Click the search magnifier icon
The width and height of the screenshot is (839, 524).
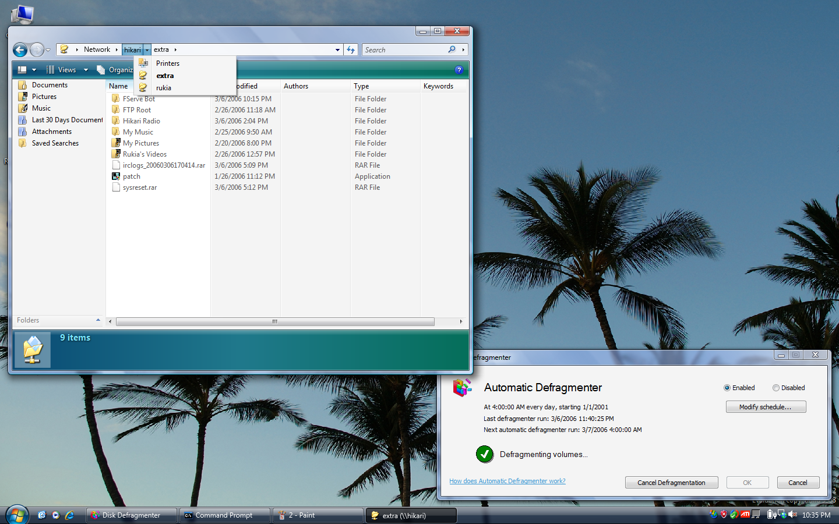[x=452, y=50]
